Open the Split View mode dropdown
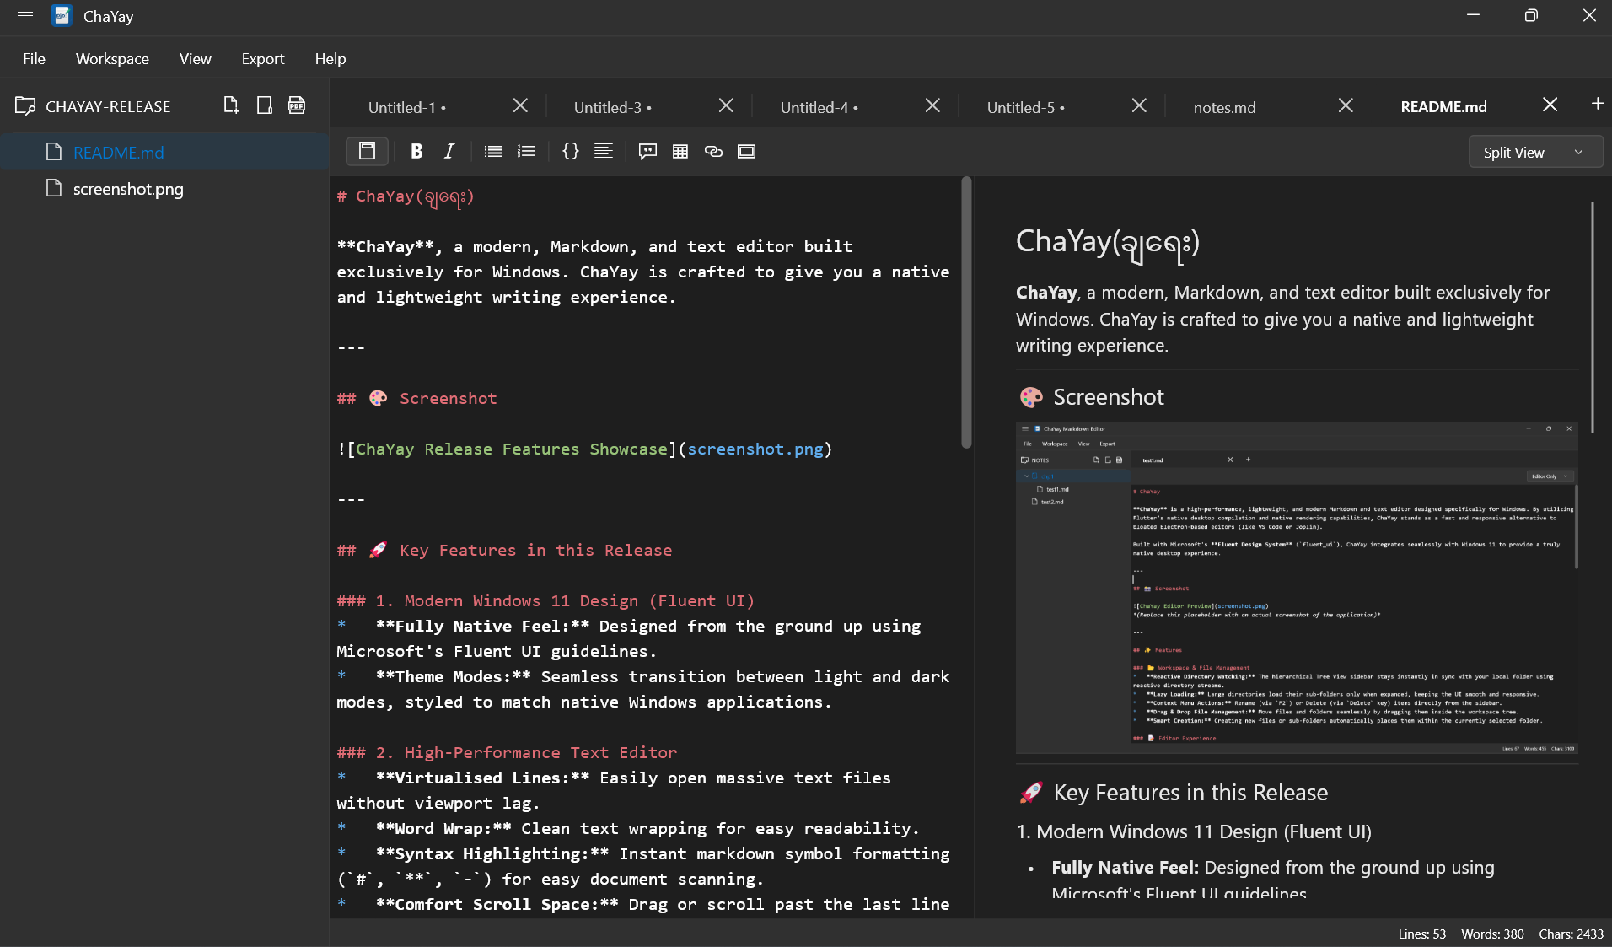 tap(1535, 152)
